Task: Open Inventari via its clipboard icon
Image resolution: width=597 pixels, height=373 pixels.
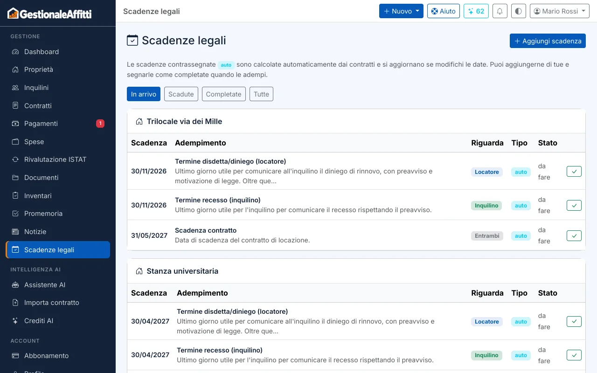Action: [x=15, y=196]
